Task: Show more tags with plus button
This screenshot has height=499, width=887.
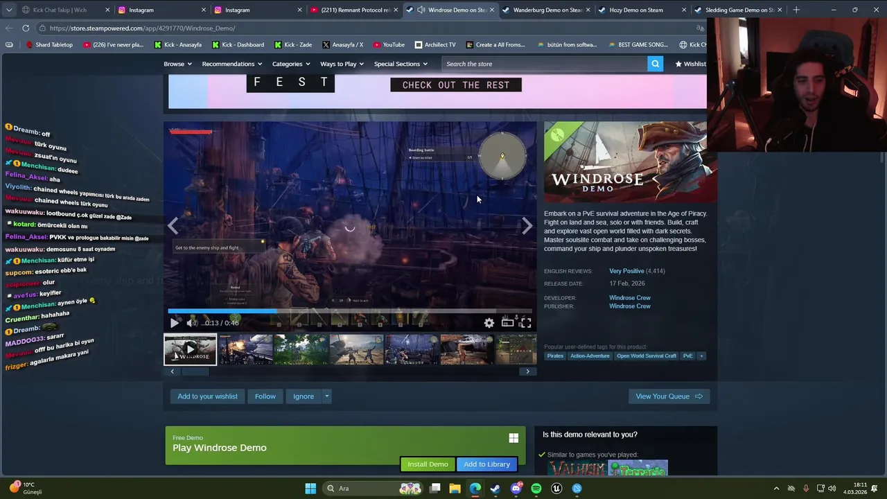Action: (701, 356)
